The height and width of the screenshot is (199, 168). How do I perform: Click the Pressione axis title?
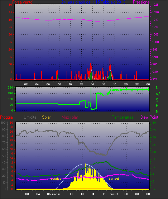tap(141, 2)
